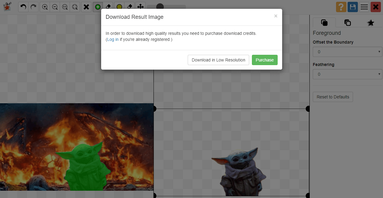Image resolution: width=383 pixels, height=198 pixels.
Task: Open the Feathering dropdown
Action: 348,74
